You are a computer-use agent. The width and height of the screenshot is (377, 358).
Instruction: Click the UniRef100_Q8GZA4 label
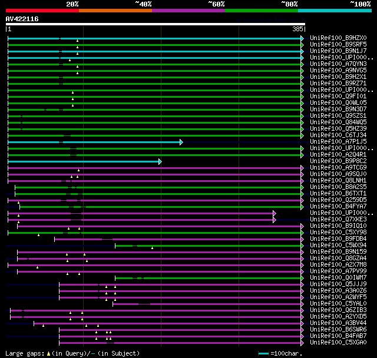338,258
